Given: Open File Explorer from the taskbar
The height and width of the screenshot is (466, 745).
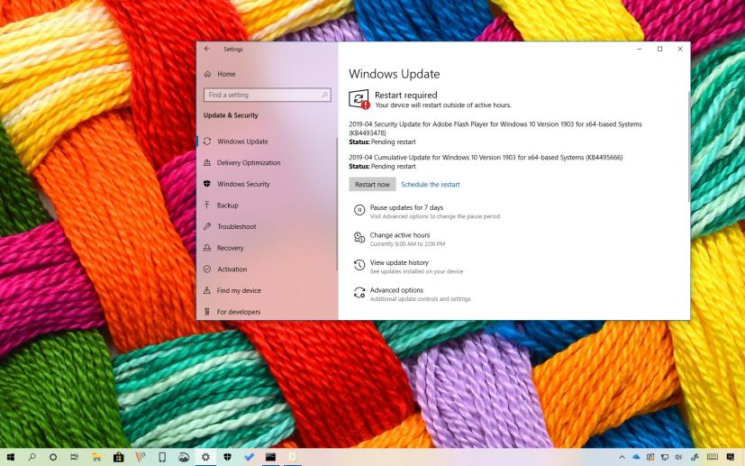Looking at the screenshot, I should [x=96, y=457].
